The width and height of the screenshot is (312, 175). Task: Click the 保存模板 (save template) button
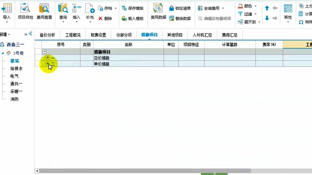coord(133,8)
